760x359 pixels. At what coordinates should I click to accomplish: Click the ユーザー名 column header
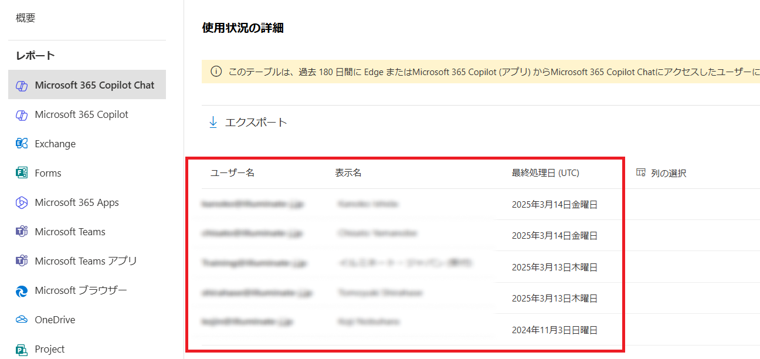(232, 172)
